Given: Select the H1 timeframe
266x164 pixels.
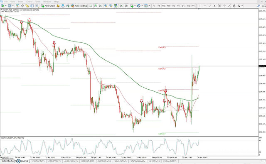Looking at the screenshot, I should tap(174, 6).
